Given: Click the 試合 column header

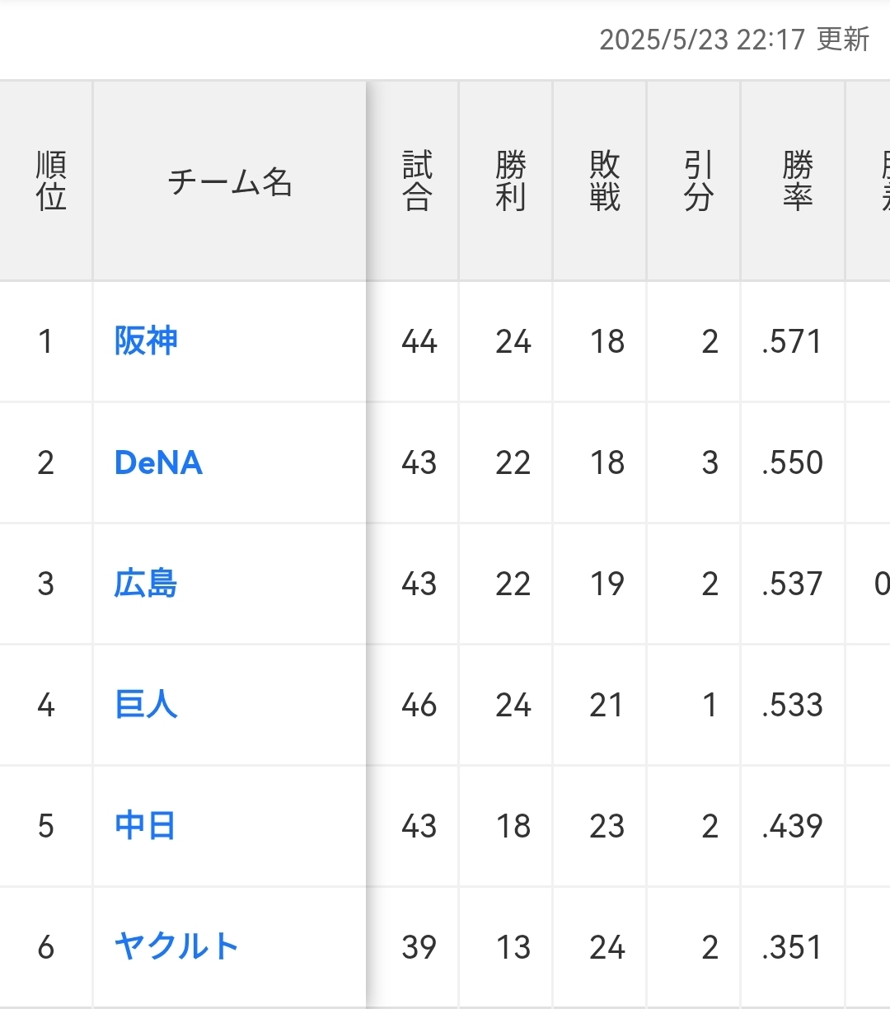Looking at the screenshot, I should pos(417,181).
